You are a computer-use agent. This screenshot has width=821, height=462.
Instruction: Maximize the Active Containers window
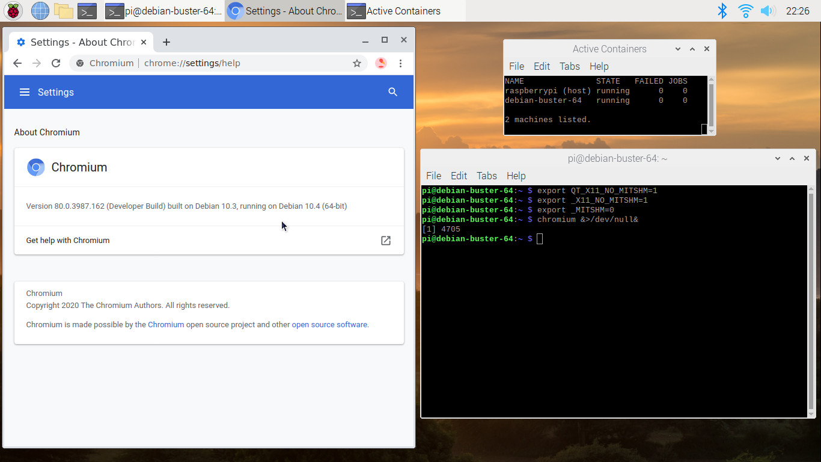692,49
